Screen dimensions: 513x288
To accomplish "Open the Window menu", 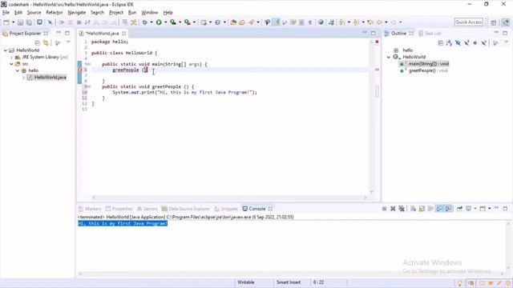I will click(150, 13).
